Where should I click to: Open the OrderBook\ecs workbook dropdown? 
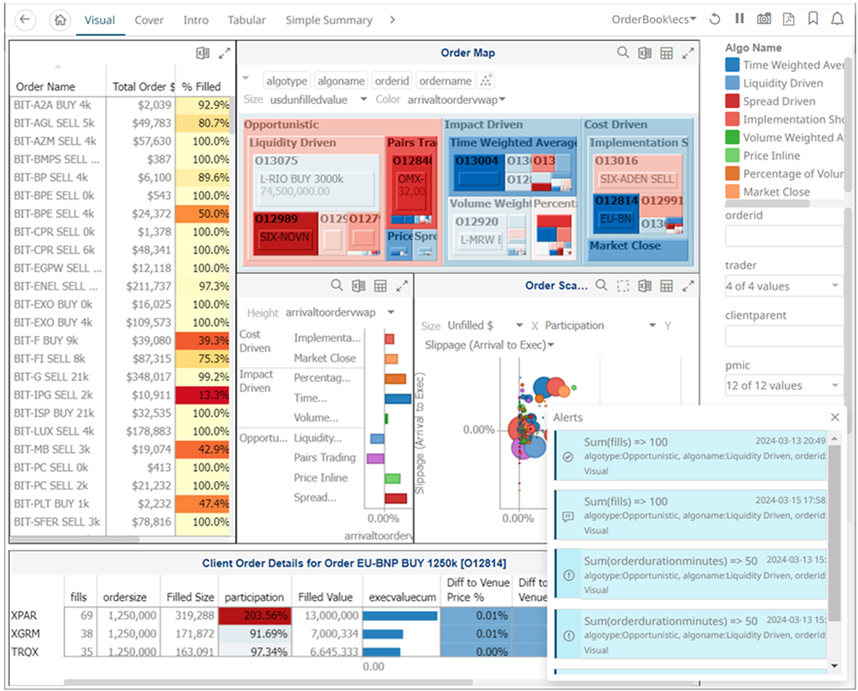[654, 19]
